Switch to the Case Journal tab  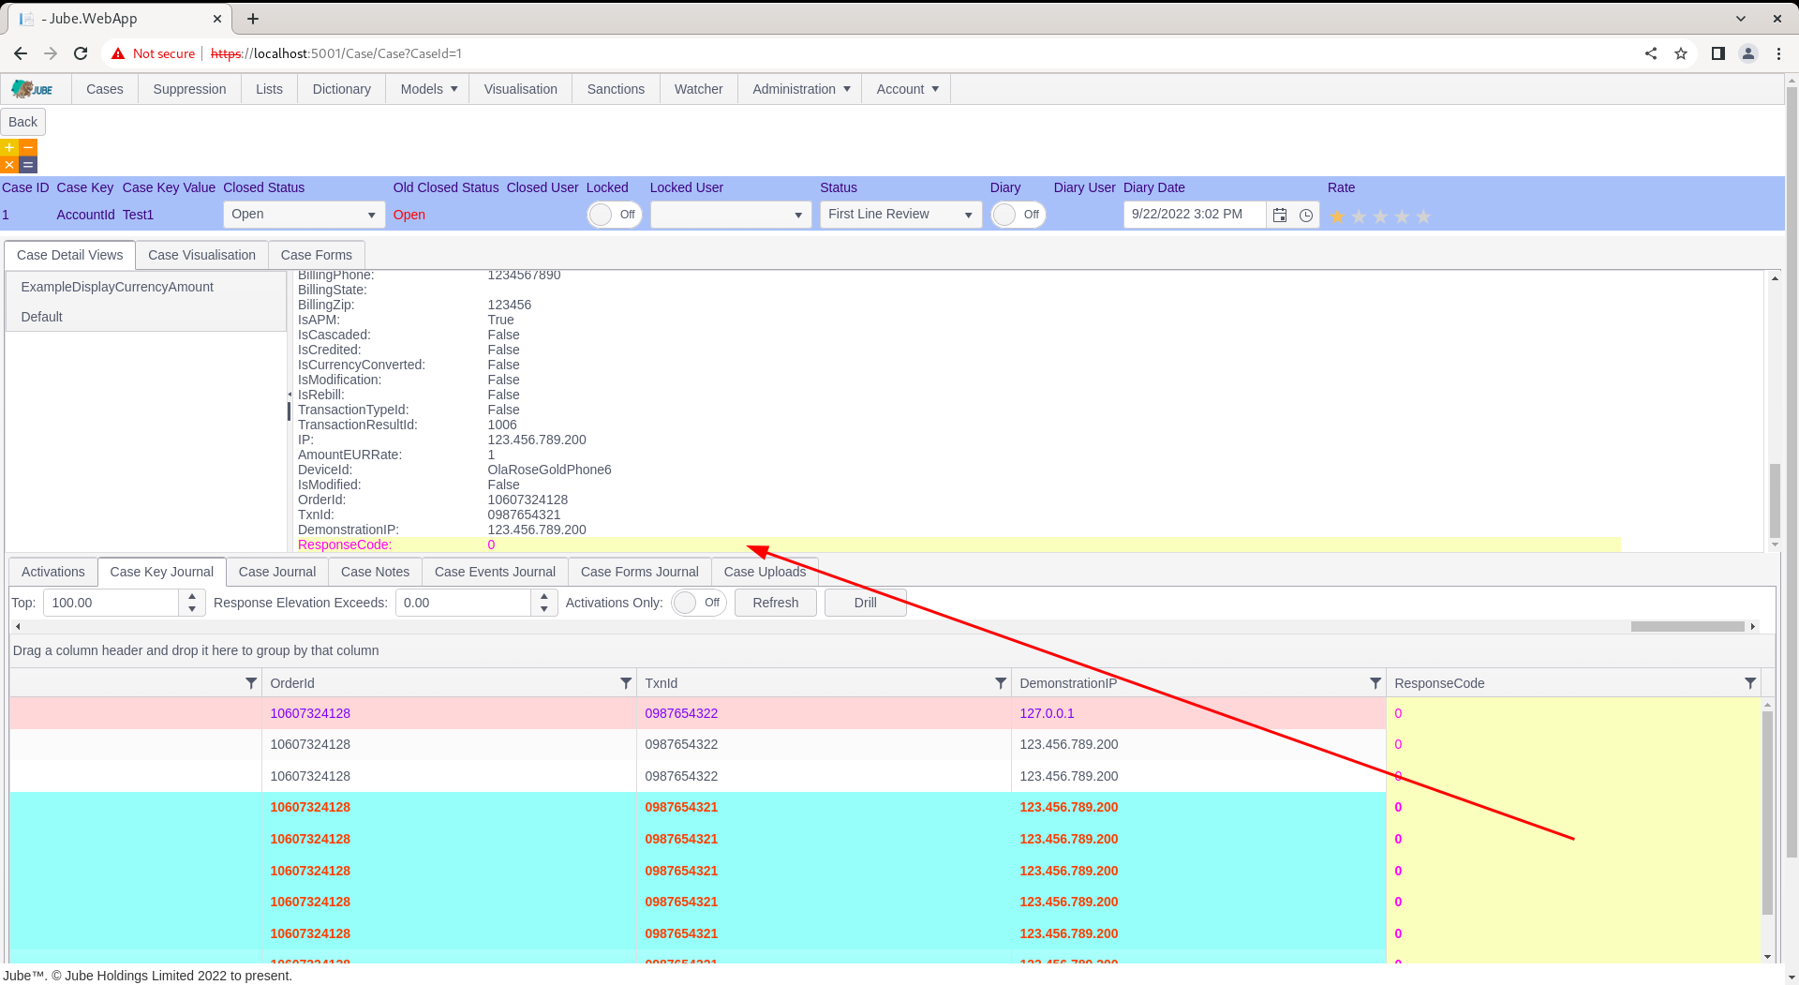(x=277, y=572)
